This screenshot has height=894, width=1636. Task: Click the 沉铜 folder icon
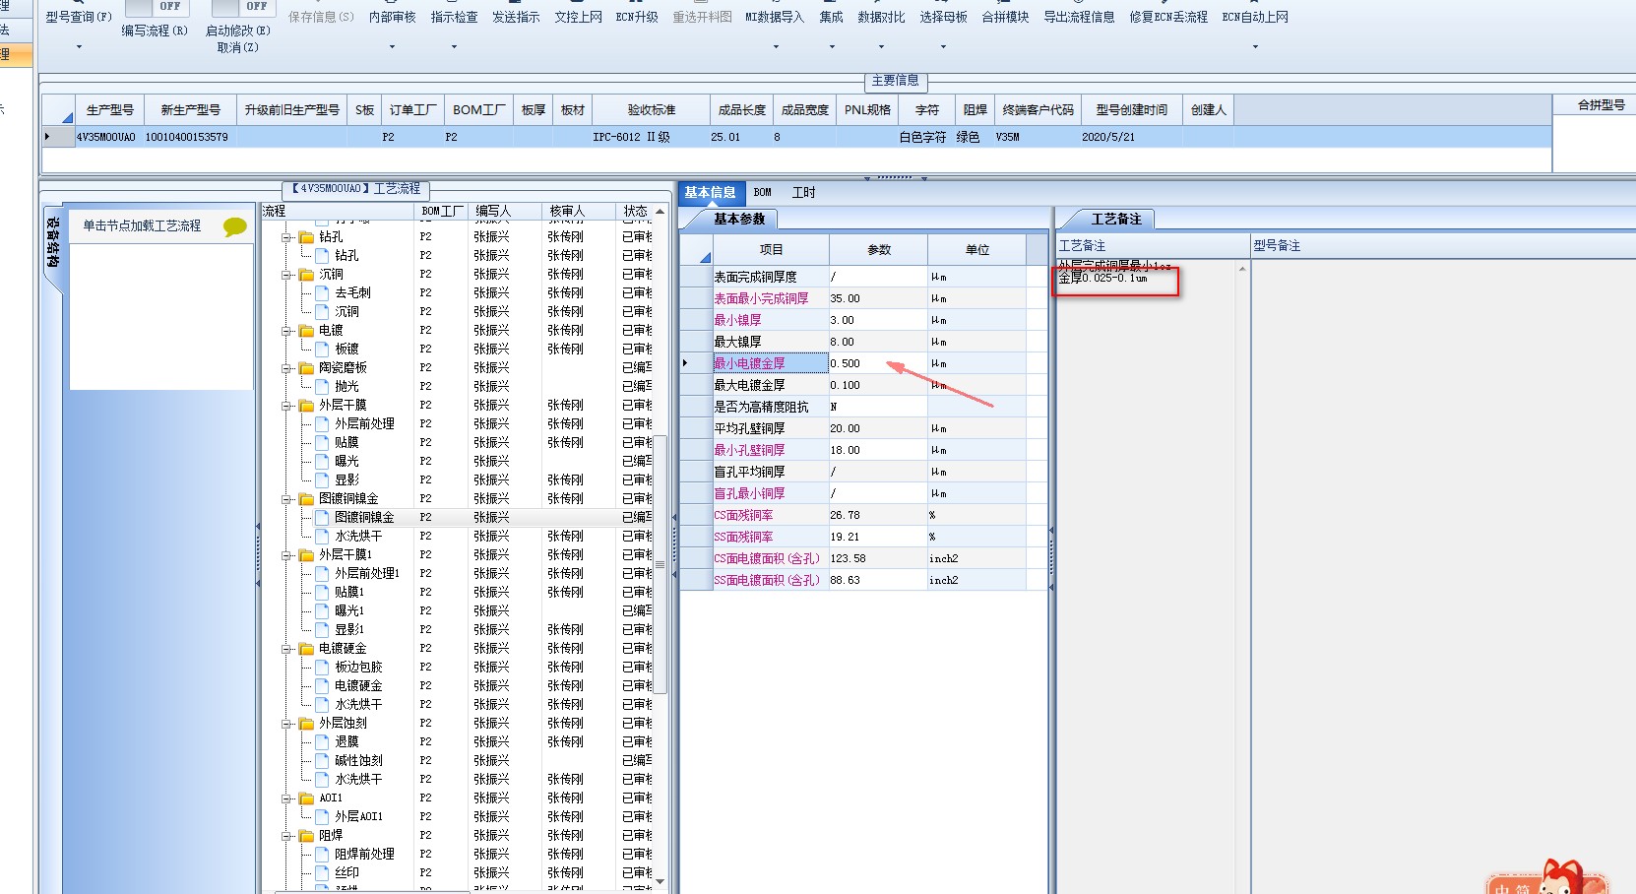tap(306, 275)
